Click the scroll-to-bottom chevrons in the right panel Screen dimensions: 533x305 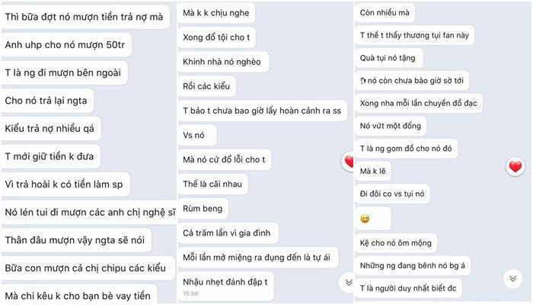click(x=513, y=279)
